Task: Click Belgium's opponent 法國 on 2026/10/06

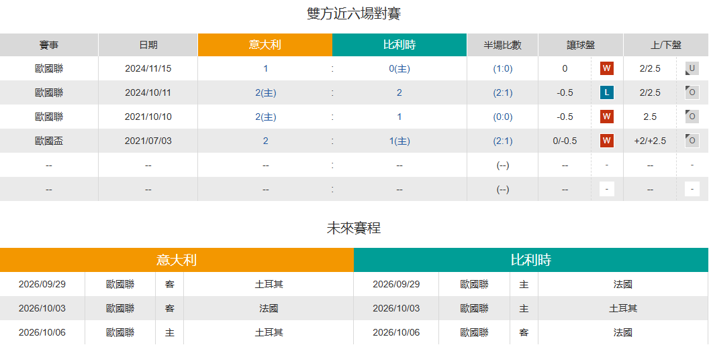Action: coord(623,332)
